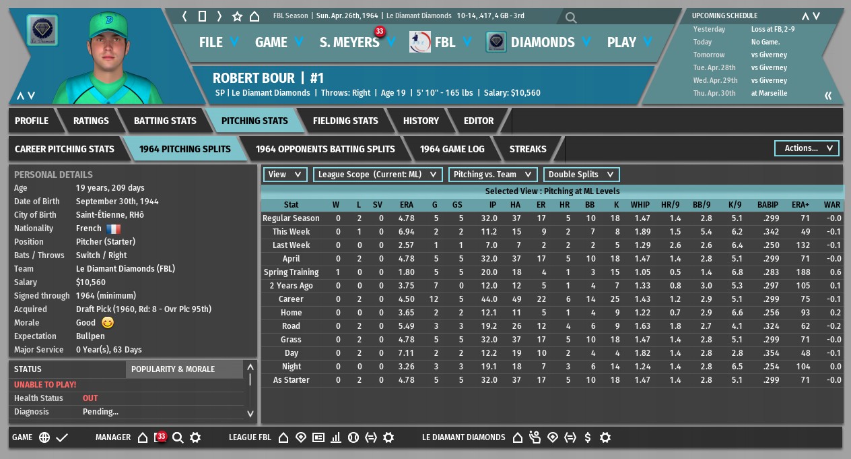Switch to the 1964 Game Log tab
Viewport: 851px width, 459px height.
click(452, 149)
